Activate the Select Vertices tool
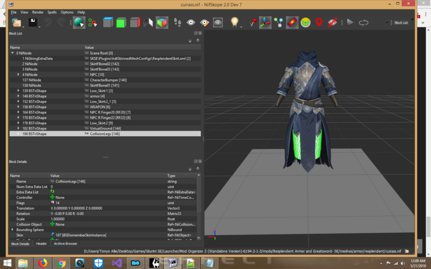Screen dimensions: 431x269 click(x=93, y=22)
